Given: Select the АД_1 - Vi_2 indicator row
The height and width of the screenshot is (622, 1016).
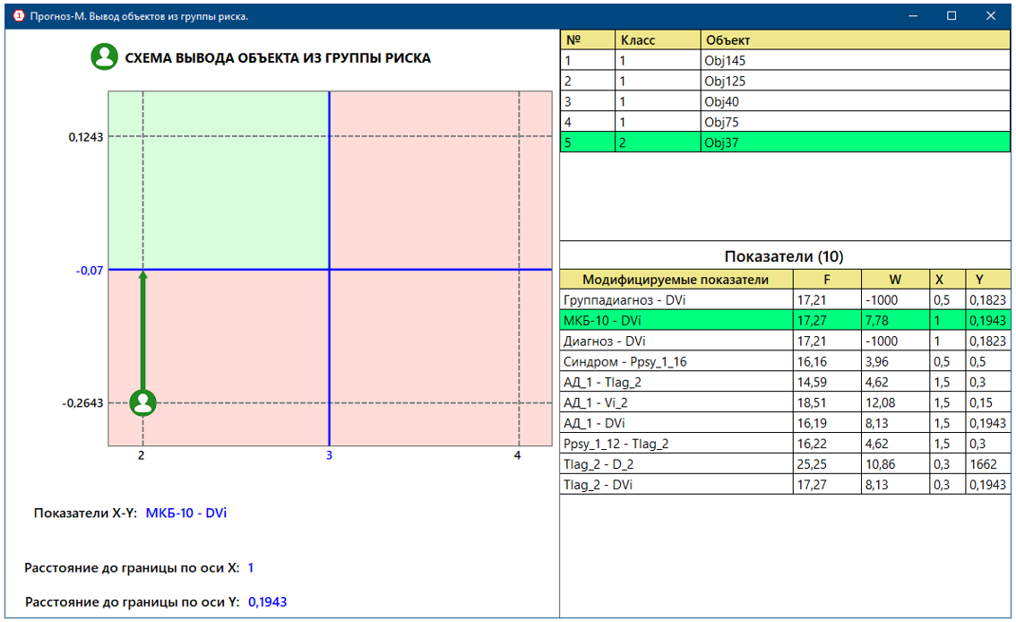Looking at the screenshot, I should pos(676,402).
